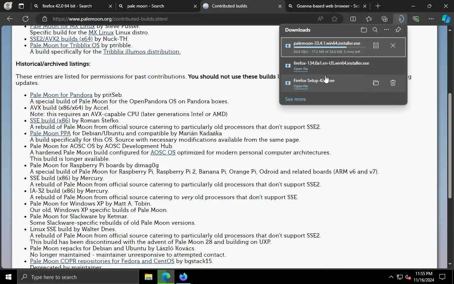Screen dimensions: 454x284
Task: Open 'Tribblix illumos distribution' link
Action: pyautogui.click(x=142, y=51)
